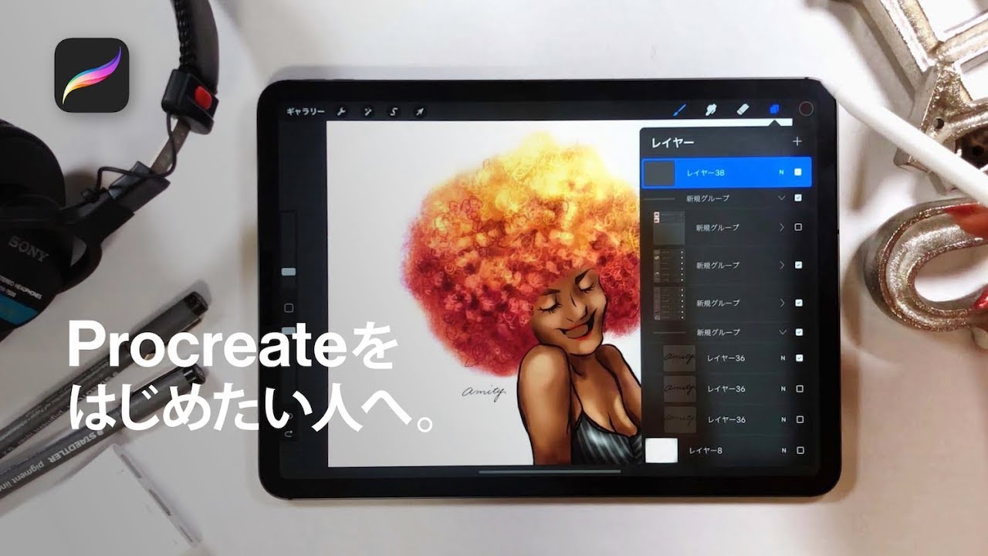Expand the last collapsed 新規グループ

781,303
